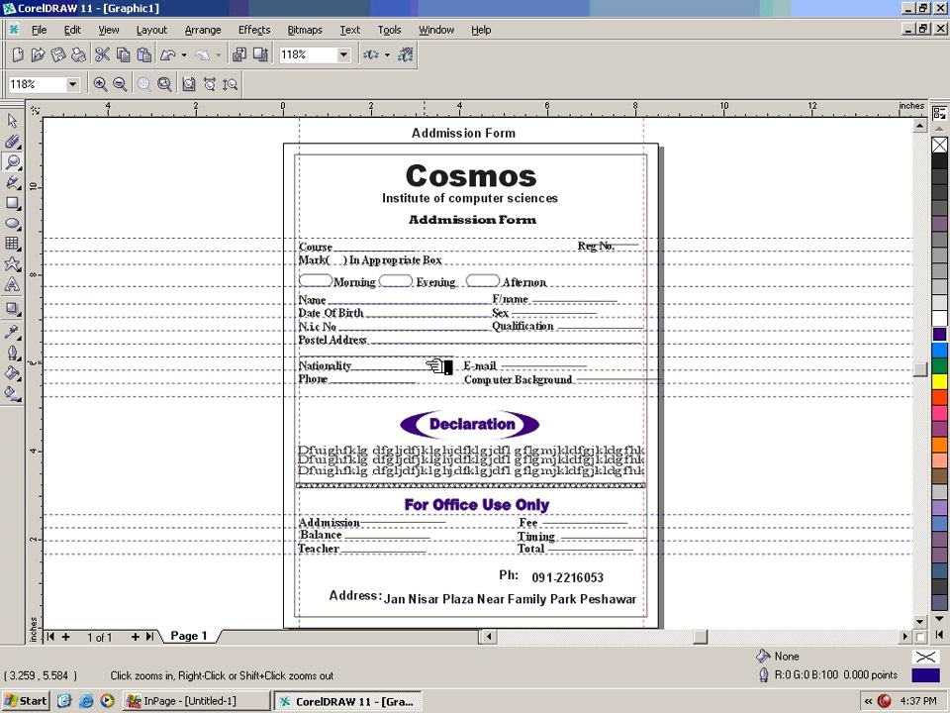Click horizontal scrollbar right arrow
Image resolution: width=950 pixels, height=713 pixels.
905,637
